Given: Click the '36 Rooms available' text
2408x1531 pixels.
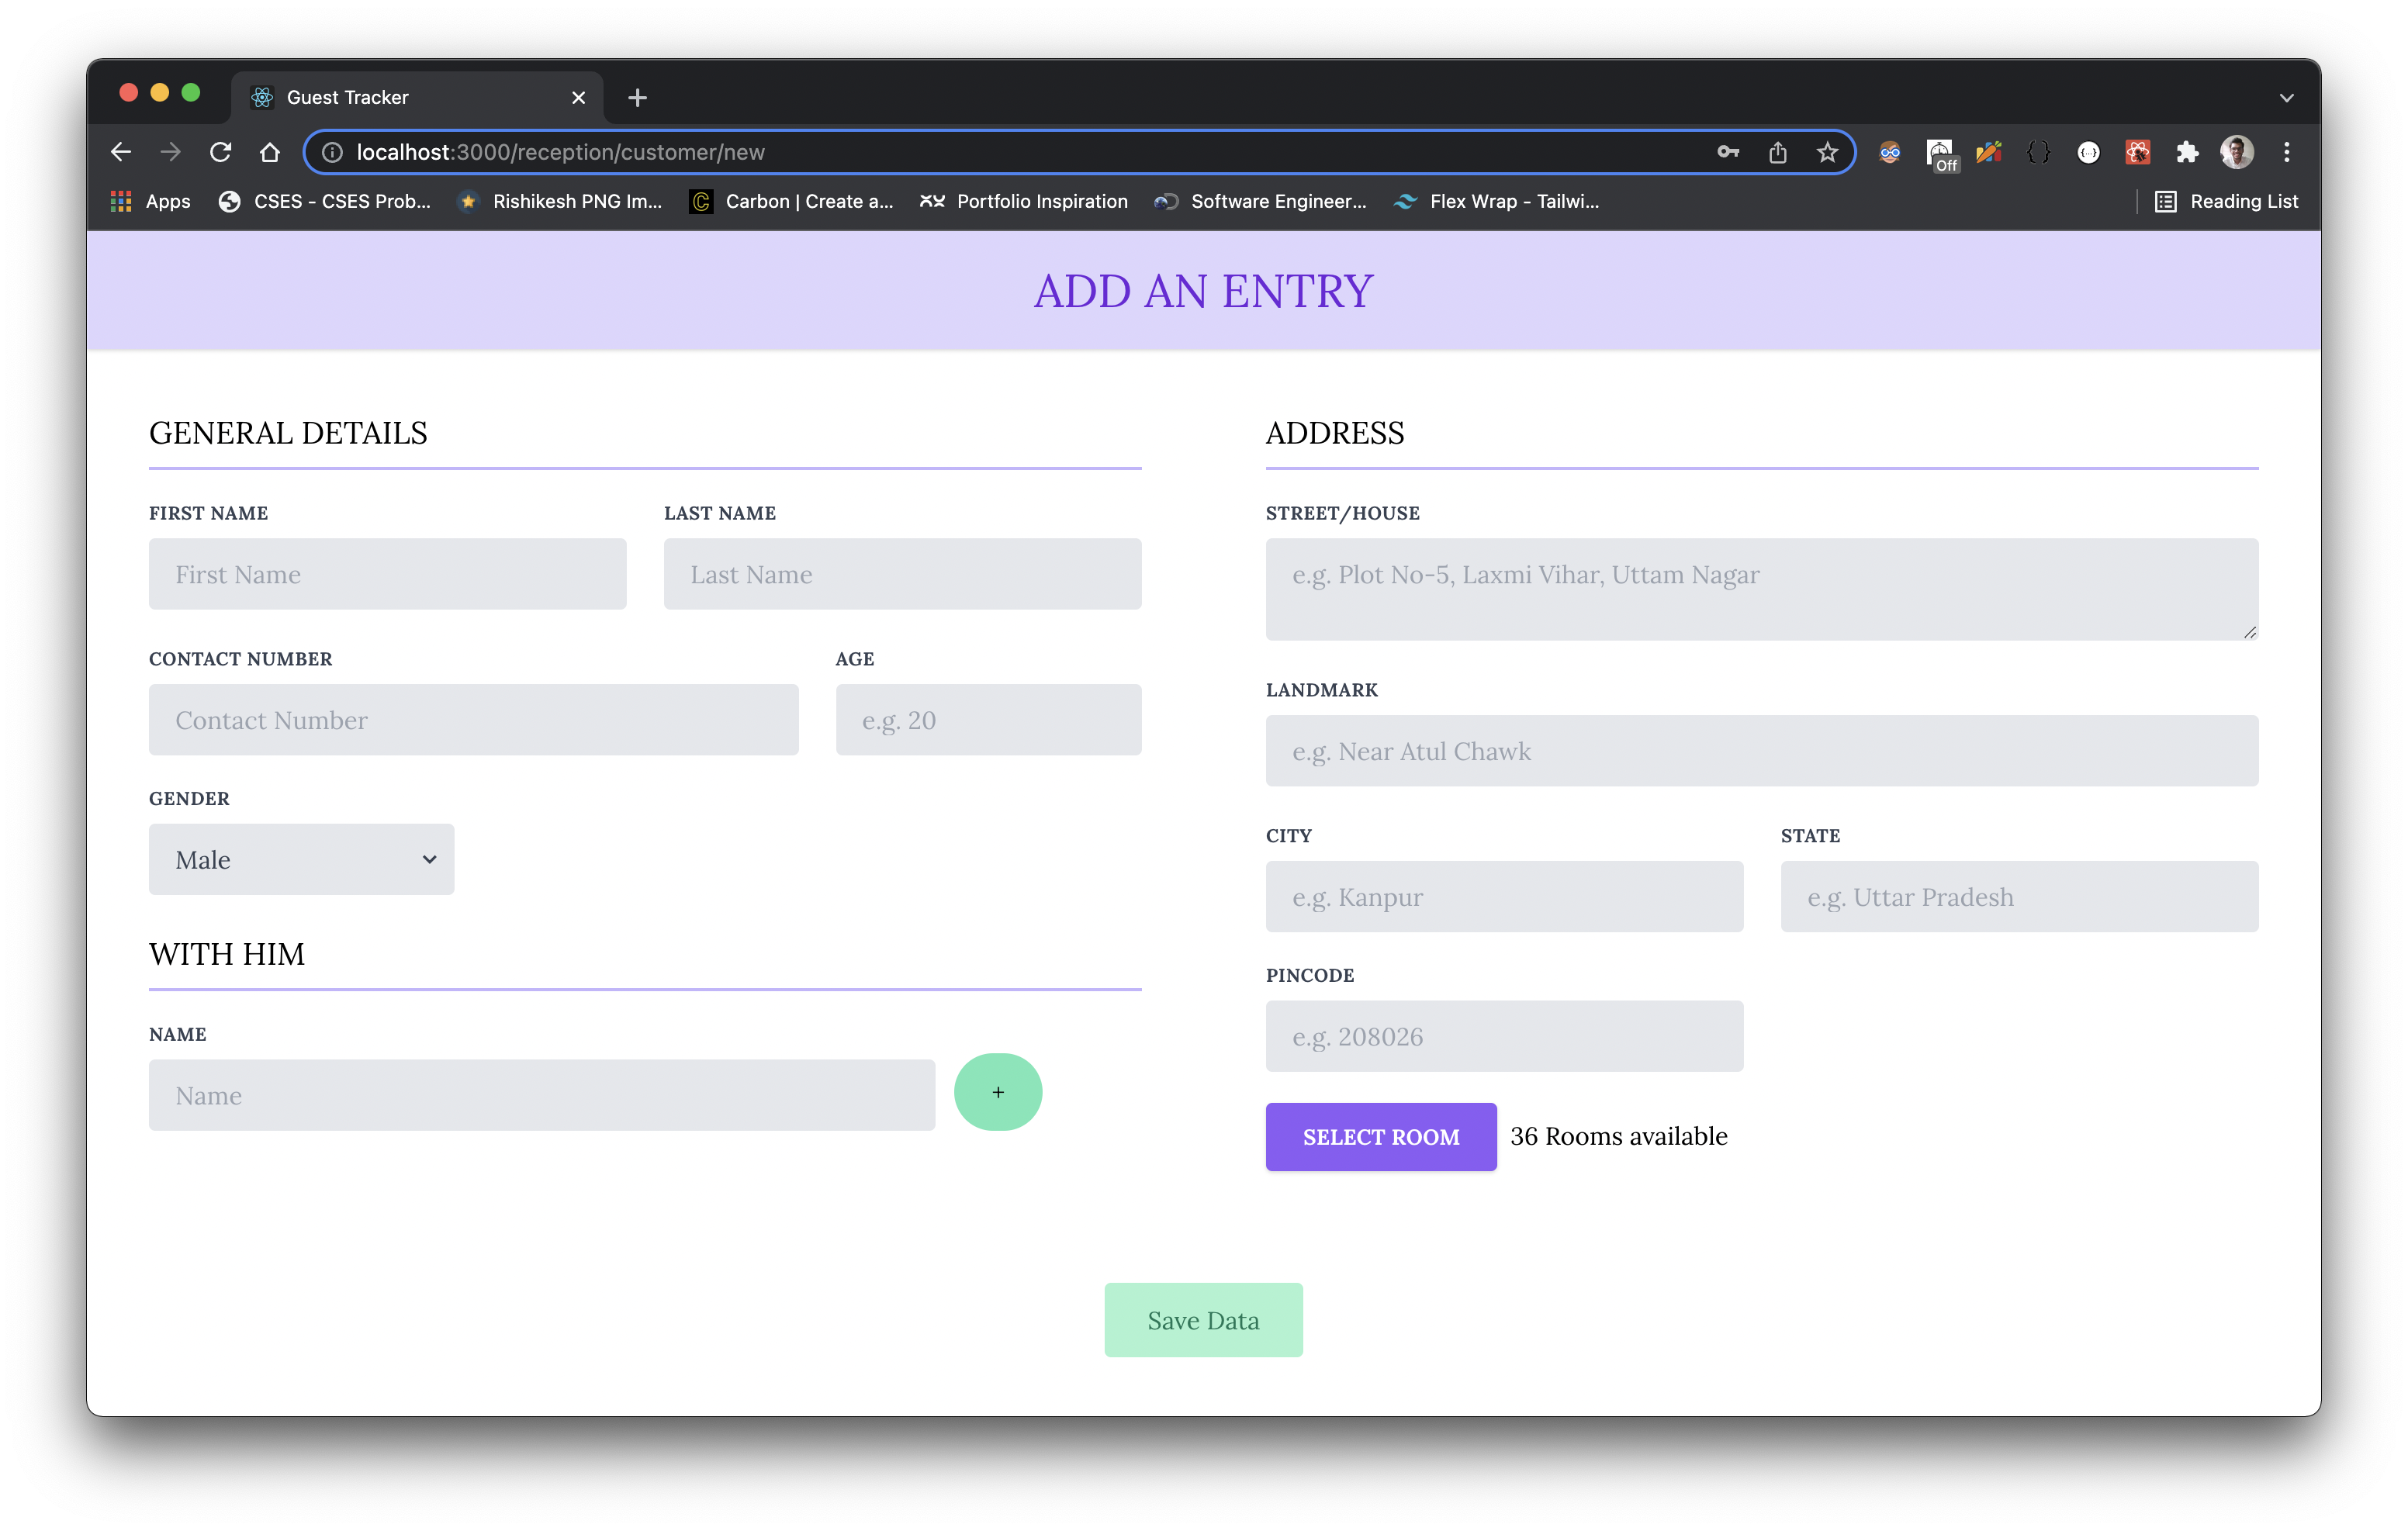Looking at the screenshot, I should [1619, 1136].
